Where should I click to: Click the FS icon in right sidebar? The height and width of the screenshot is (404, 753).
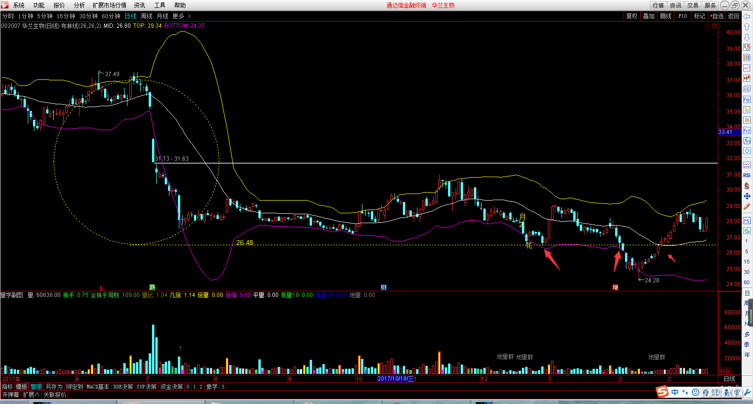[x=747, y=221]
